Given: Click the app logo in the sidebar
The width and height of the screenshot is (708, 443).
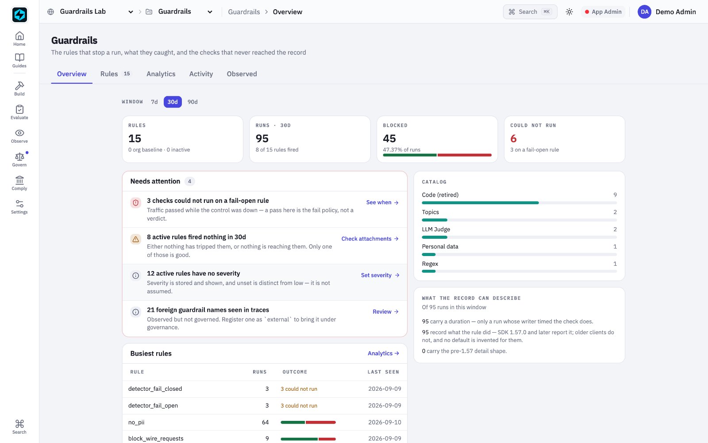Looking at the screenshot, I should coord(19,15).
